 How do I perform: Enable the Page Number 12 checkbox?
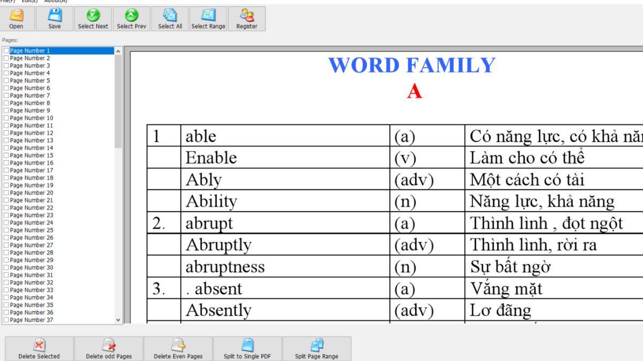tap(6, 133)
